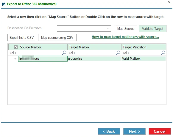Image resolution: width=173 pixels, height=138 pixels.
Task: Sort by Target Validation column header
Action: (x=144, y=47)
